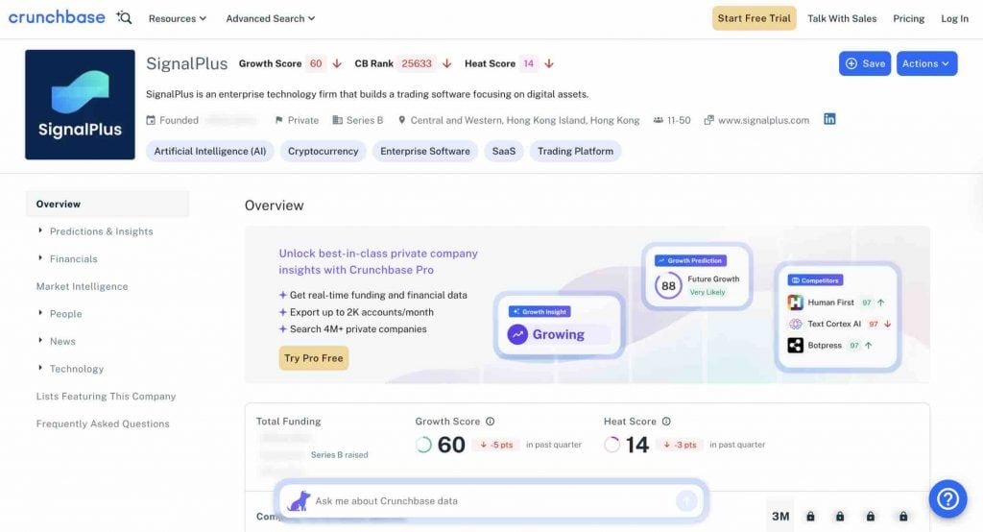Open the Resources dropdown menu
The image size is (983, 532).
tap(178, 19)
